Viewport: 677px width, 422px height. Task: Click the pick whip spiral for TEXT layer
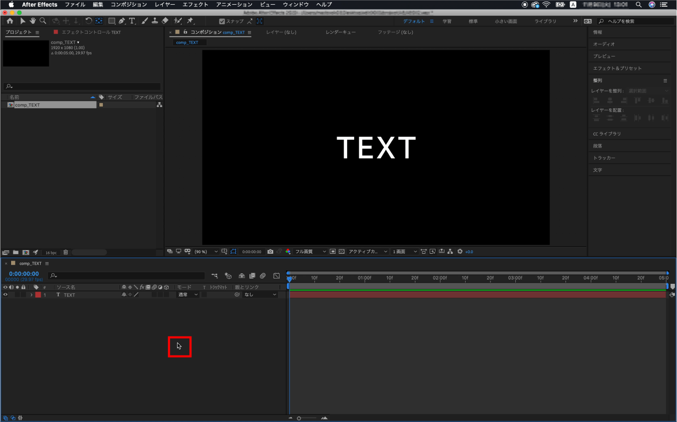coord(237,295)
